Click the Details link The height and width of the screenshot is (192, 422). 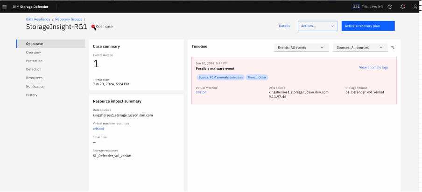284,26
